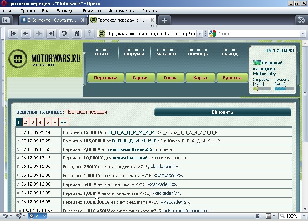
Task: Click the Персонаж button
Action: [x=105, y=78]
